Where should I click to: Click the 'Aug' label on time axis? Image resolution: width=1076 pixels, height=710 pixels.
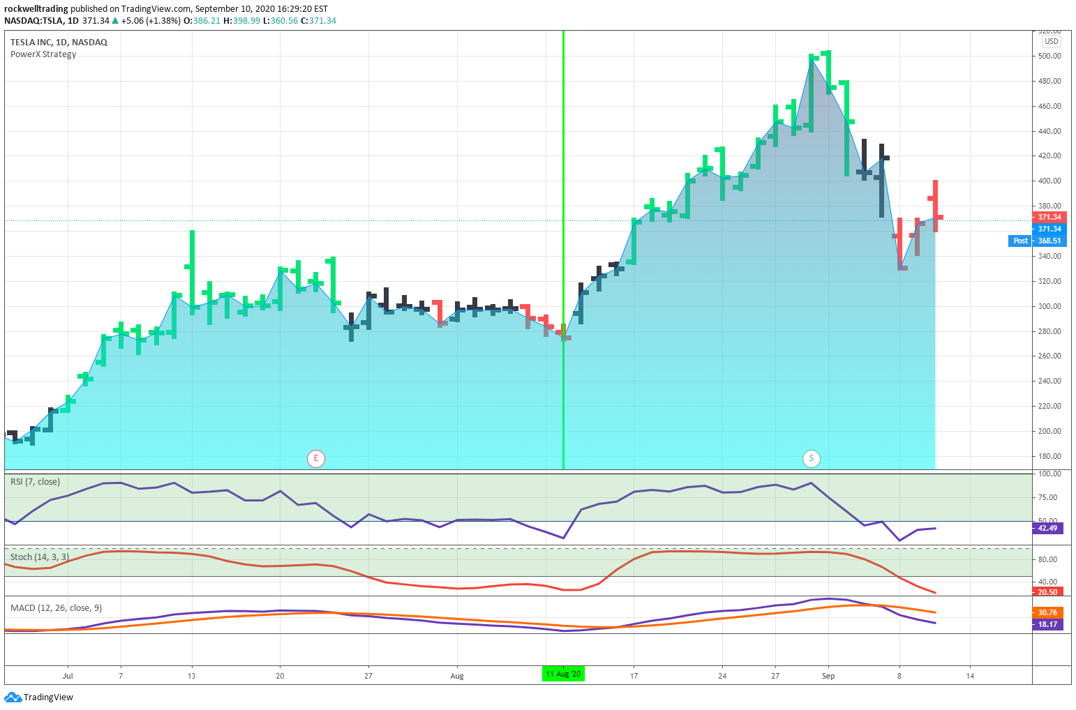click(x=457, y=676)
